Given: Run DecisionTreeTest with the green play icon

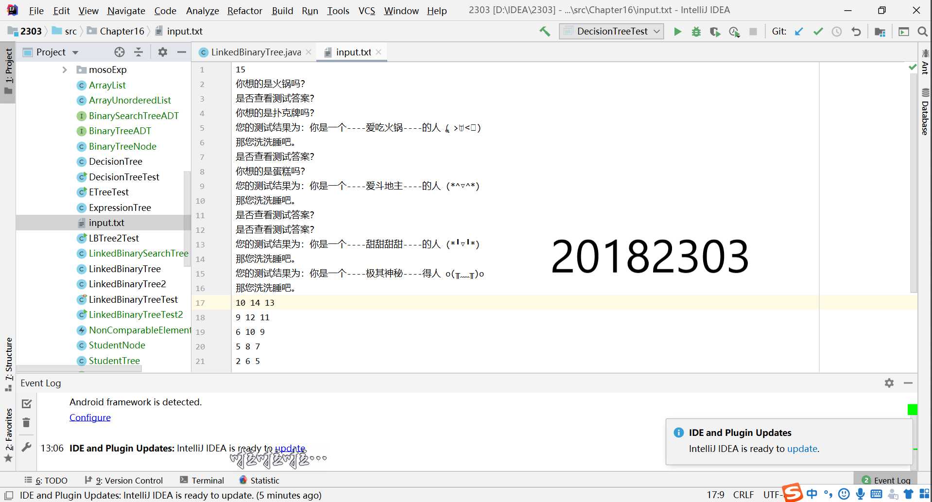Looking at the screenshot, I should coord(677,32).
